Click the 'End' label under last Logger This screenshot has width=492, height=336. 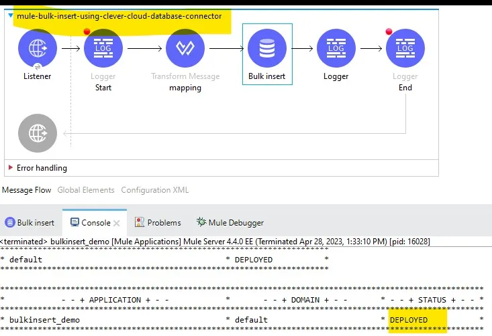point(405,87)
